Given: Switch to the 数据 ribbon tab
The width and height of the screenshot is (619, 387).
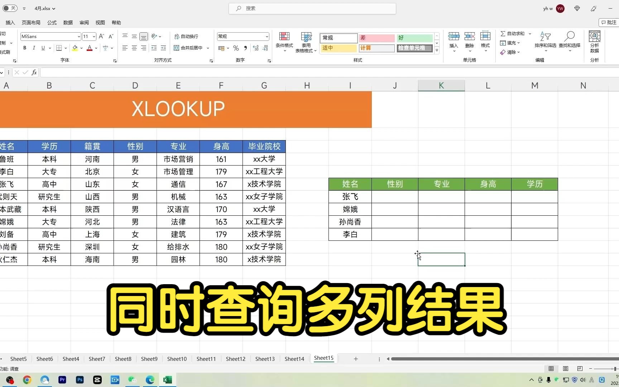Looking at the screenshot, I should click(68, 22).
